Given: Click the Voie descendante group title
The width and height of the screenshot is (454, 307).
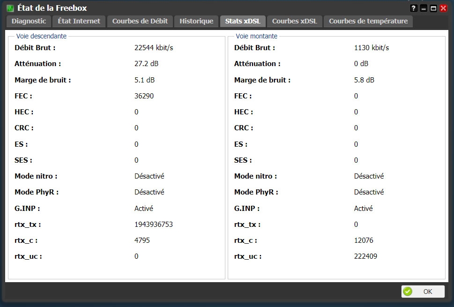Looking at the screenshot, I should click(41, 36).
